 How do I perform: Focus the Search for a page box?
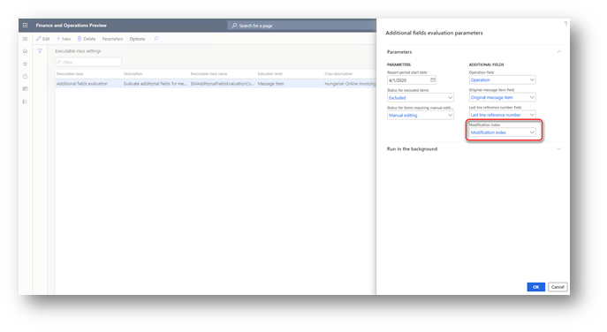pos(302,26)
